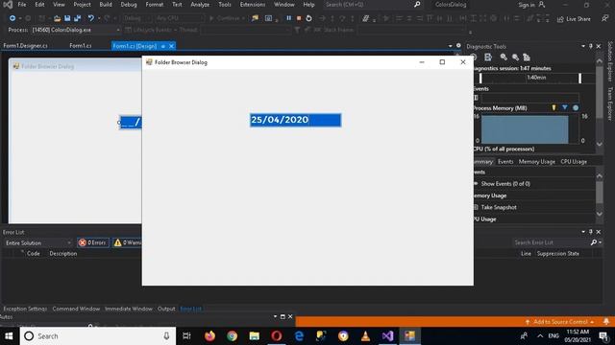The image size is (615, 345).
Task: Open Firefox from the taskbar
Action: 209,336
